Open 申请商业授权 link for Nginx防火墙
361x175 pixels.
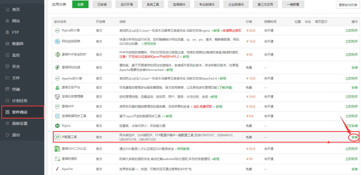231,31
